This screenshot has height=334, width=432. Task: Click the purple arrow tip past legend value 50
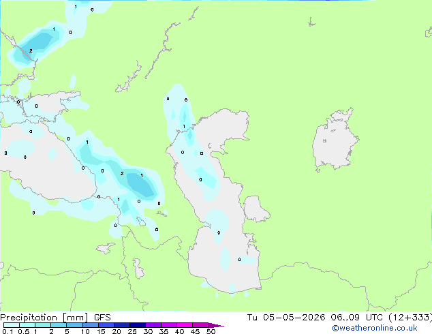(216, 325)
